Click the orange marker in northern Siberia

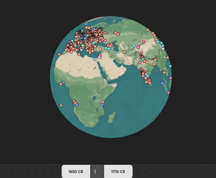point(148,30)
